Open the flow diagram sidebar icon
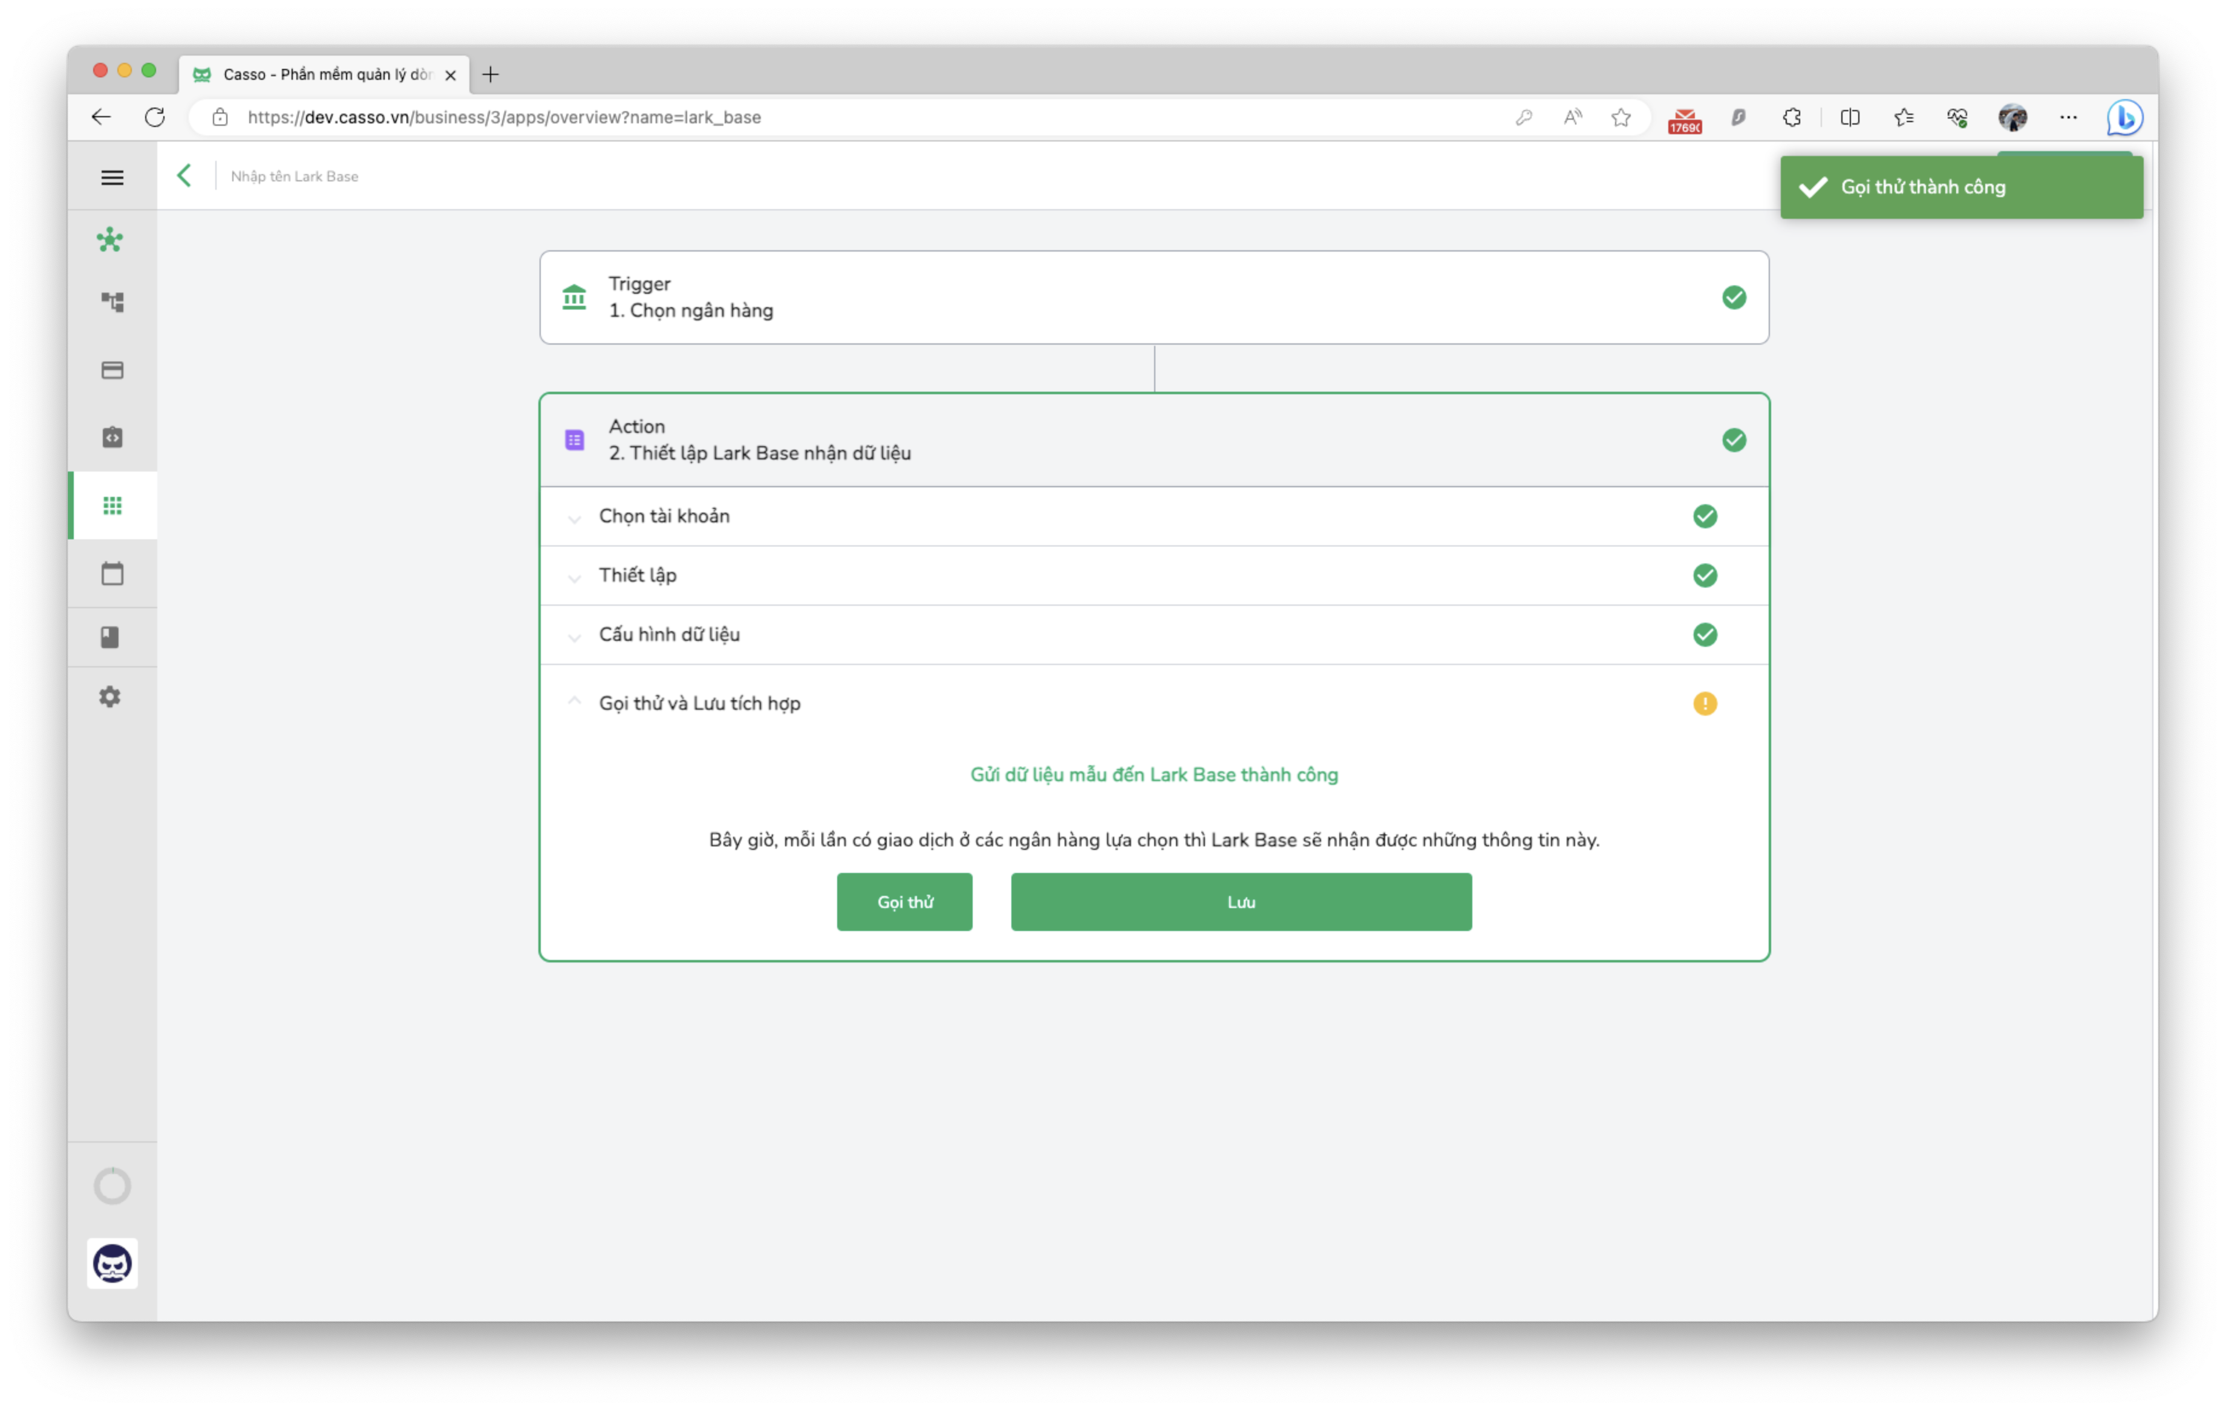The width and height of the screenshot is (2226, 1411). pos(112,302)
